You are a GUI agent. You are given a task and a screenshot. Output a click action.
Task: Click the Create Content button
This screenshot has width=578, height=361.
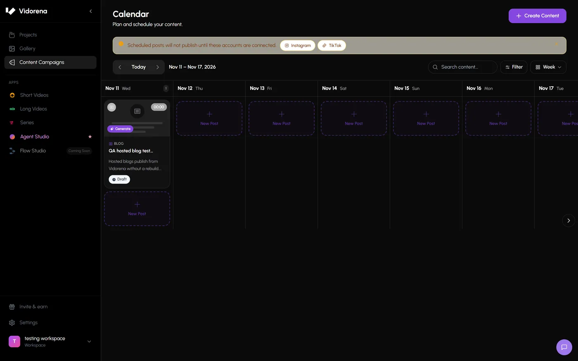537,16
